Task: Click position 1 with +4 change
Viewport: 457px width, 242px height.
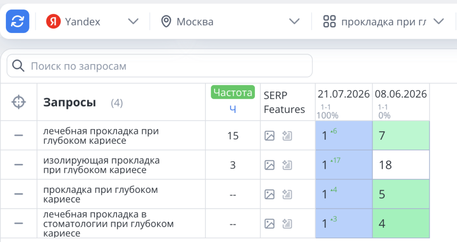Action: click(344, 194)
